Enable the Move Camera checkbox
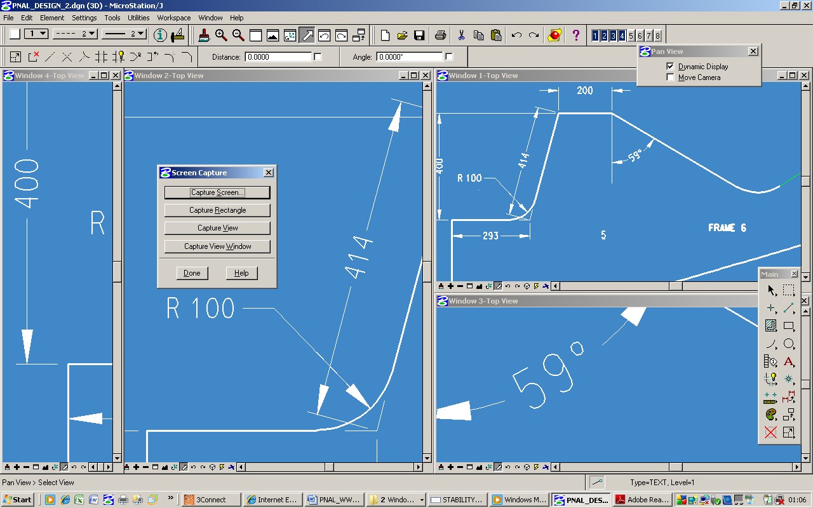This screenshot has width=813, height=508. click(x=670, y=77)
